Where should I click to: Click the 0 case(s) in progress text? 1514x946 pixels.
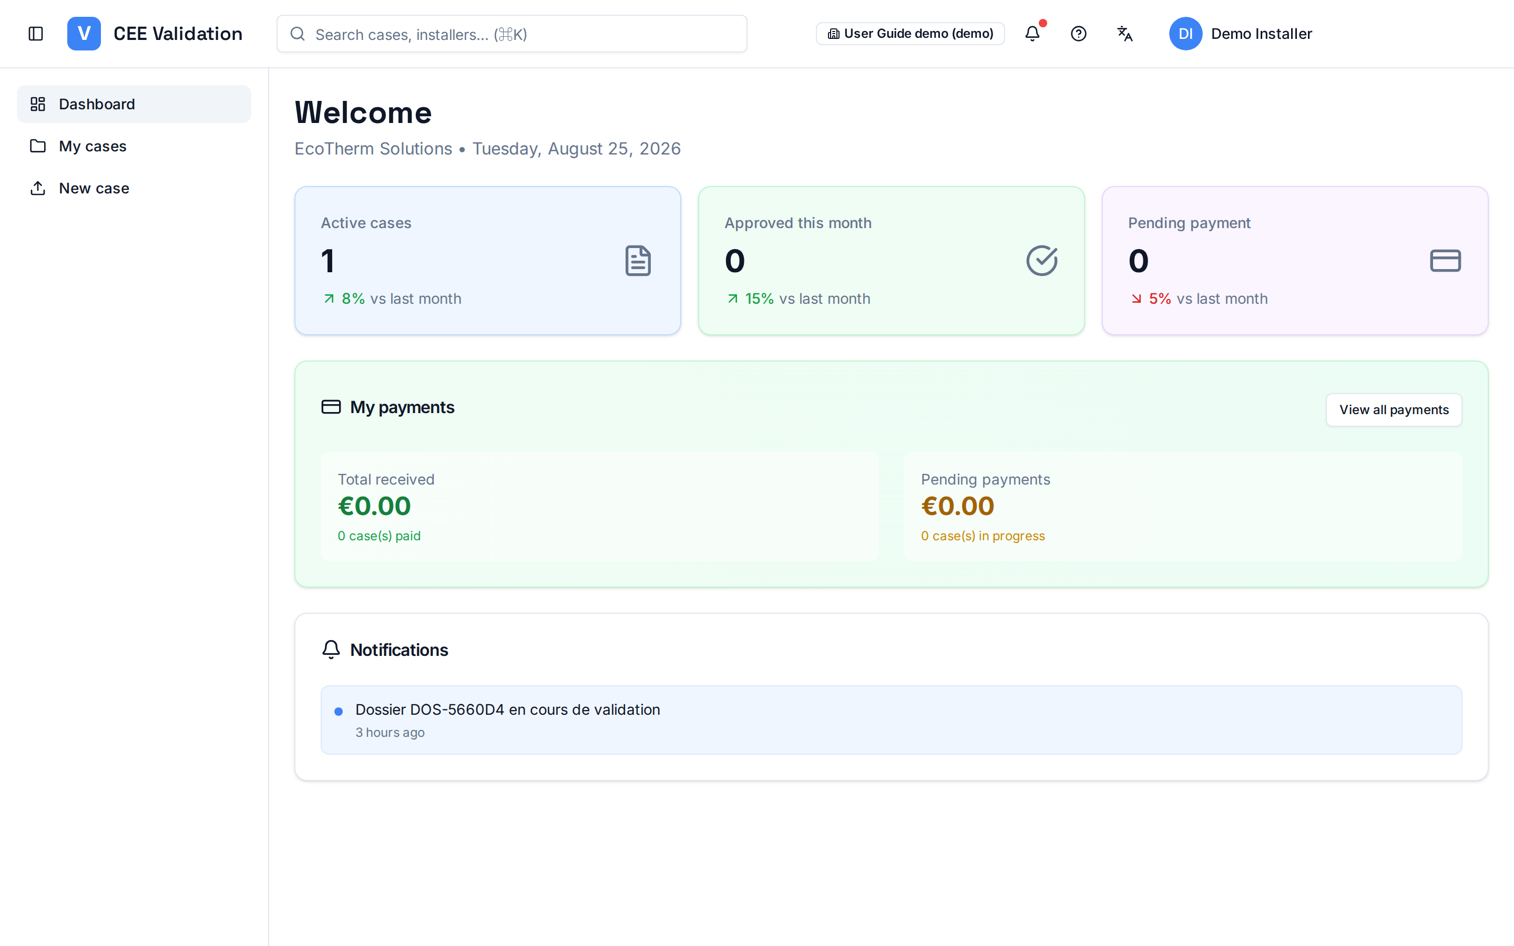(983, 536)
